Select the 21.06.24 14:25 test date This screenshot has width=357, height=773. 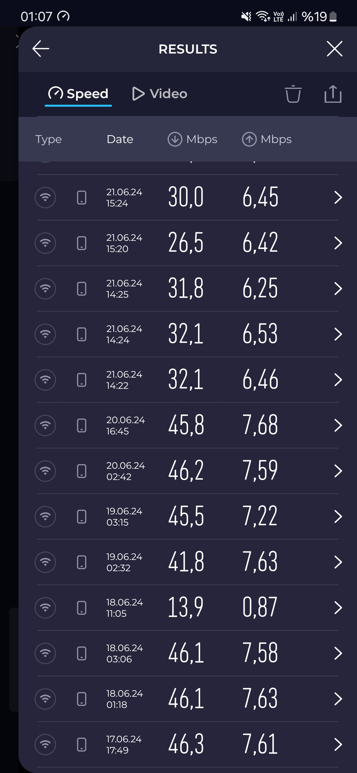124,289
